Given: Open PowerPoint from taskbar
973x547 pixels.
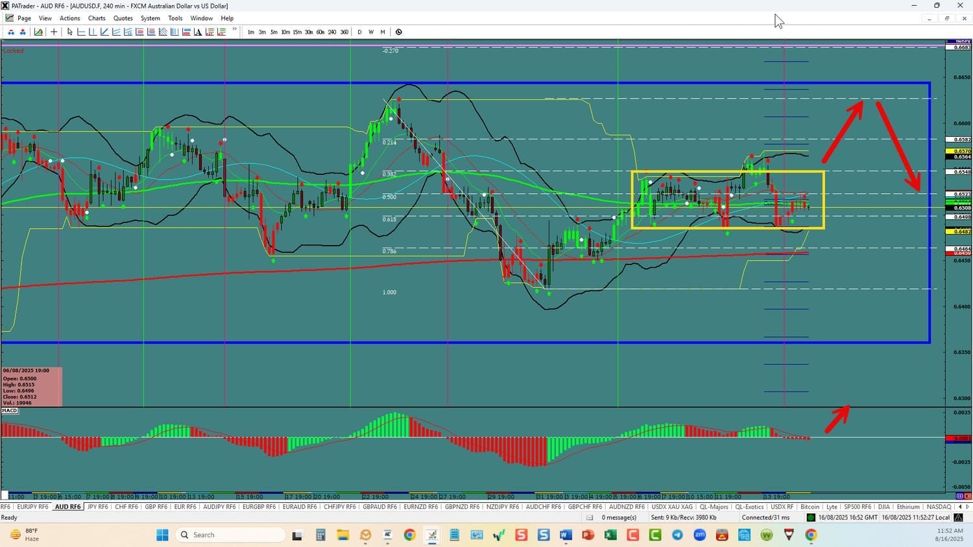Looking at the screenshot, I should [x=588, y=535].
